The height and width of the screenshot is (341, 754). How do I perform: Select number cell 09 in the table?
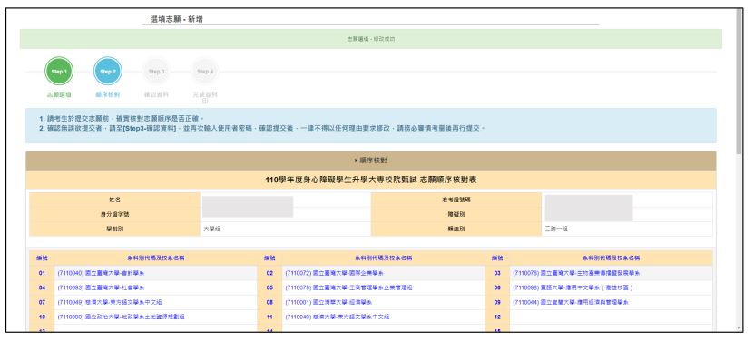click(498, 303)
